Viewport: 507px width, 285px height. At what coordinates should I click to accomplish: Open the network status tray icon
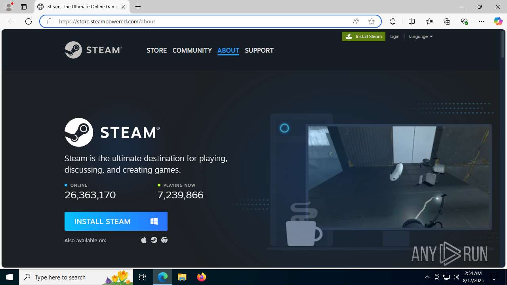(446, 277)
